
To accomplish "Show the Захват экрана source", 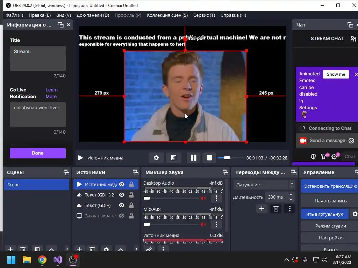I will (x=122, y=216).
